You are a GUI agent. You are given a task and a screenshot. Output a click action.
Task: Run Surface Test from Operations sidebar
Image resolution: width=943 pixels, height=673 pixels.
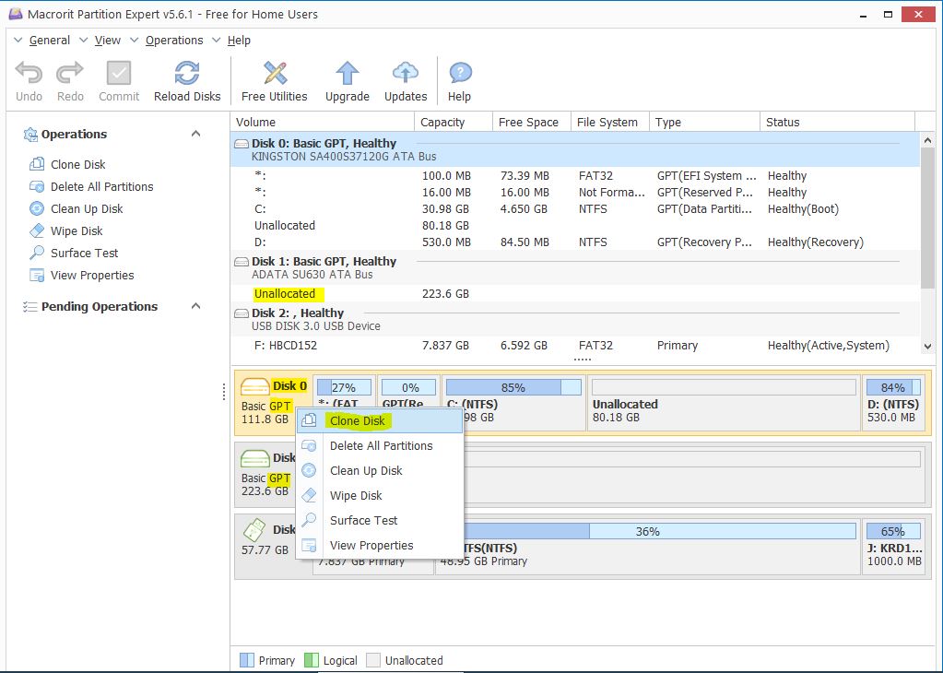[x=84, y=253]
